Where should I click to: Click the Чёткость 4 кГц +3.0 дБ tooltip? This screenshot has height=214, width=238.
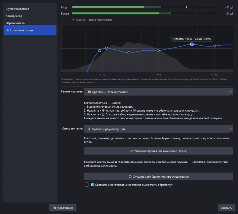pyautogui.click(x=192, y=39)
